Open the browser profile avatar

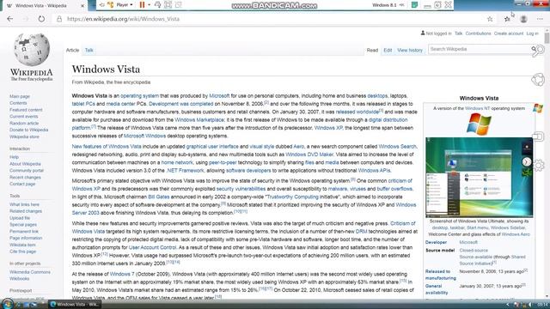tap(523, 19)
